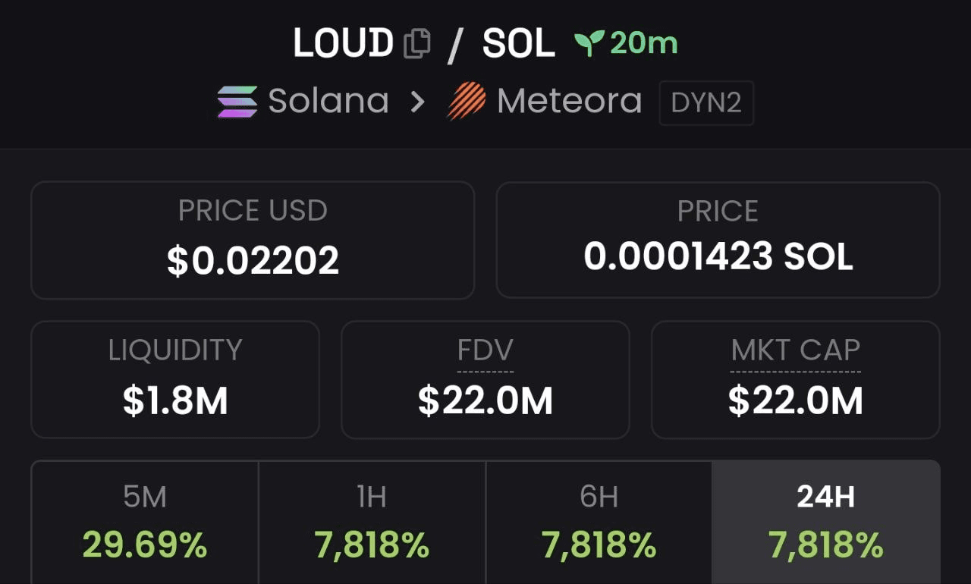The image size is (971, 584).
Task: Click the MKT CAP underlined label
Action: click(796, 350)
